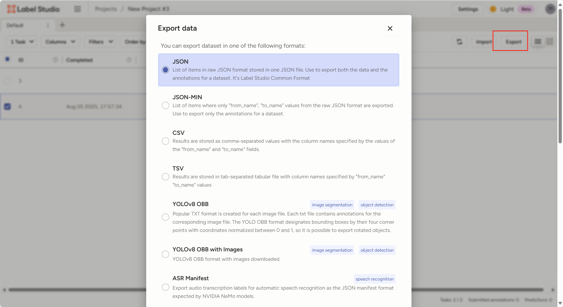Open the 1 Task dropdown
Viewport: 563px width, 307px height.
point(22,42)
